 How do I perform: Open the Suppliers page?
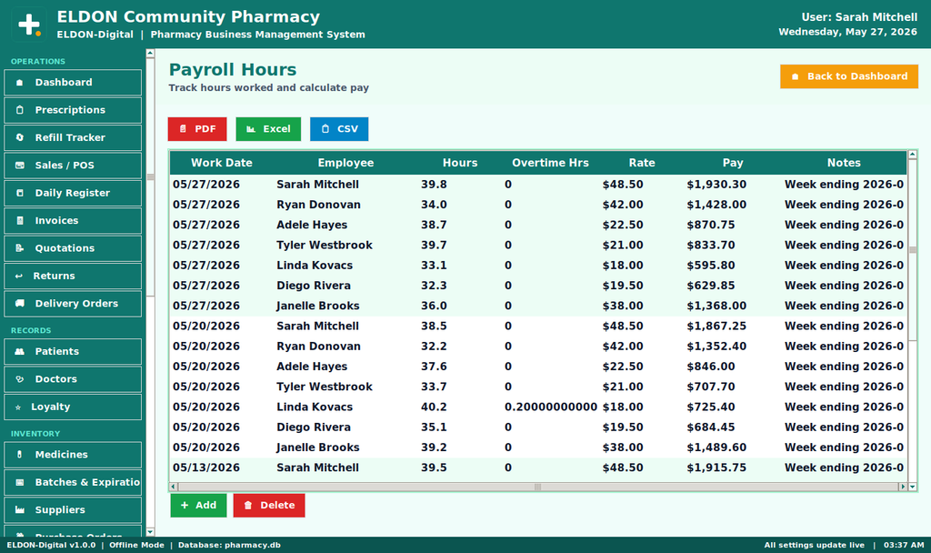tap(73, 509)
